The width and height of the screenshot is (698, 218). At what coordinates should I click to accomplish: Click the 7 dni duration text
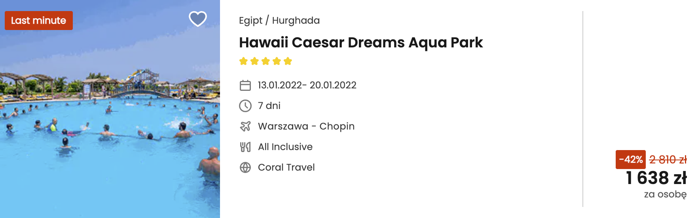269,106
